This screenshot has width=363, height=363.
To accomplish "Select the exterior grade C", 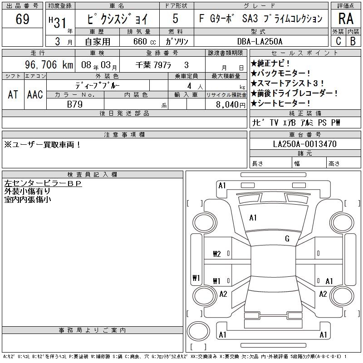I will pyautogui.click(x=338, y=41).
